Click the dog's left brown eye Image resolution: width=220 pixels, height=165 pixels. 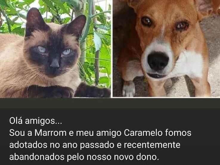146,21
